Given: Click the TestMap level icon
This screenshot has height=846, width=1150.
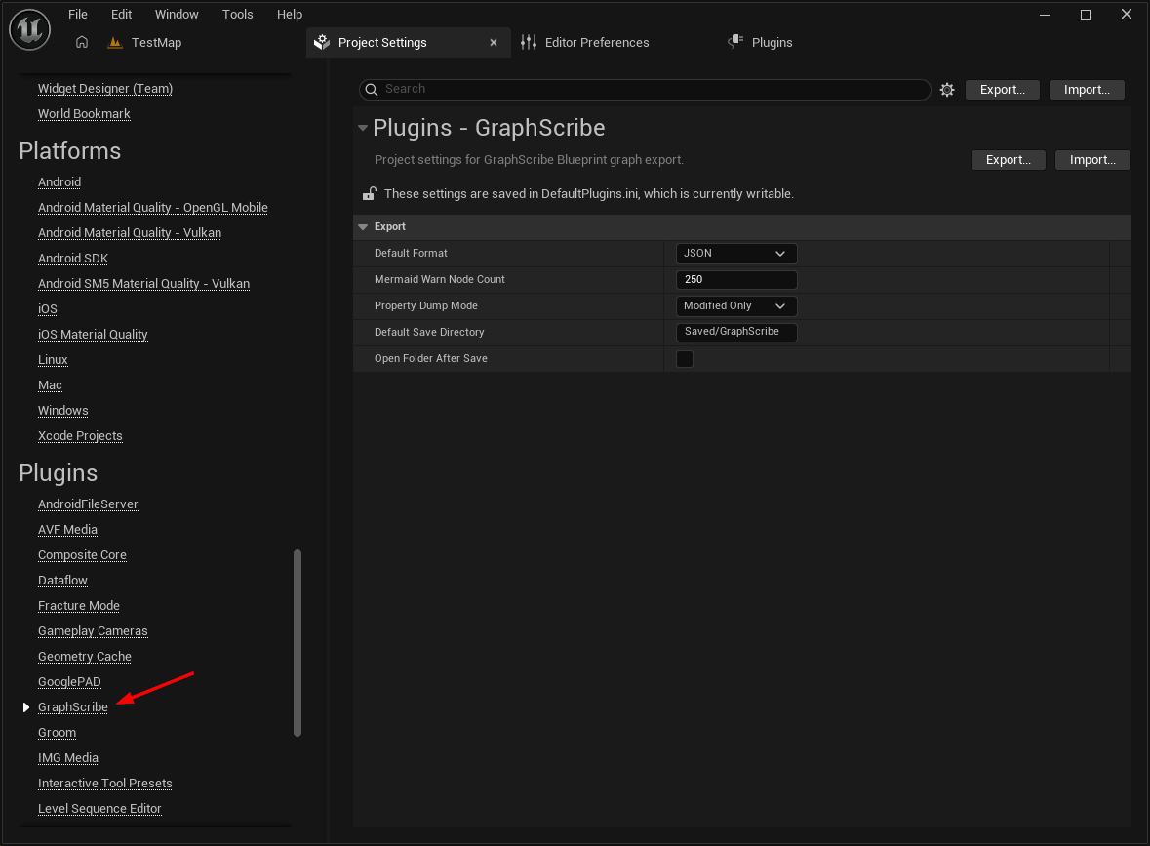Looking at the screenshot, I should pyautogui.click(x=114, y=43).
